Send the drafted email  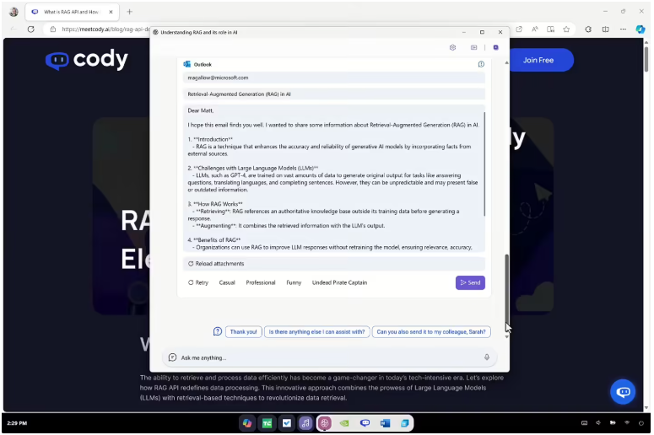click(470, 282)
